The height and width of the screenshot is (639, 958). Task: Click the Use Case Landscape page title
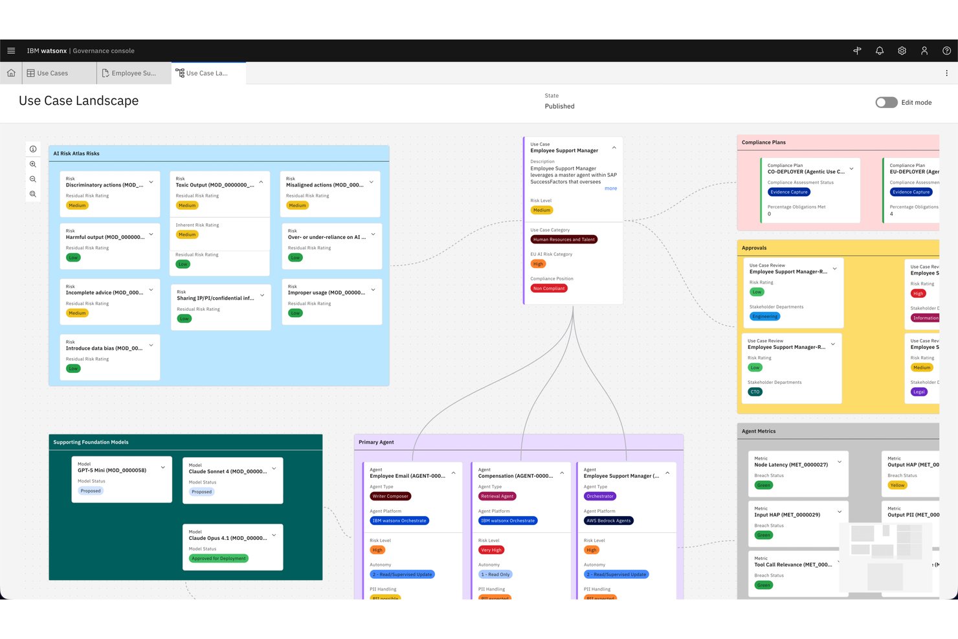tap(79, 101)
